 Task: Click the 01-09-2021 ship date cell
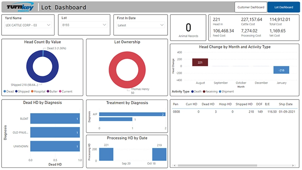pyautogui.click(x=287, y=112)
